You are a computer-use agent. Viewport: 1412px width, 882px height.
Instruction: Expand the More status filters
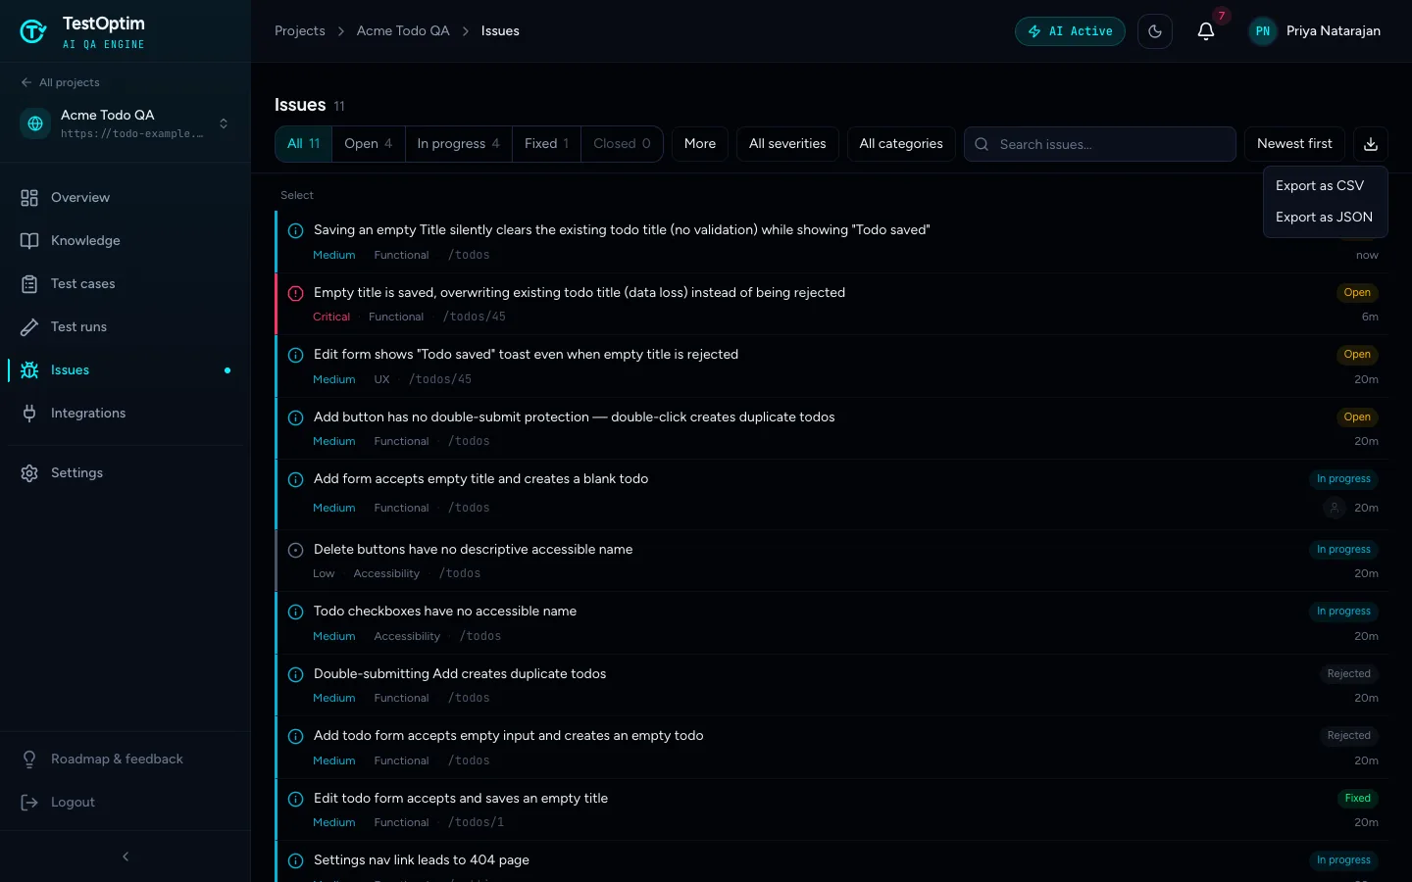(x=700, y=144)
